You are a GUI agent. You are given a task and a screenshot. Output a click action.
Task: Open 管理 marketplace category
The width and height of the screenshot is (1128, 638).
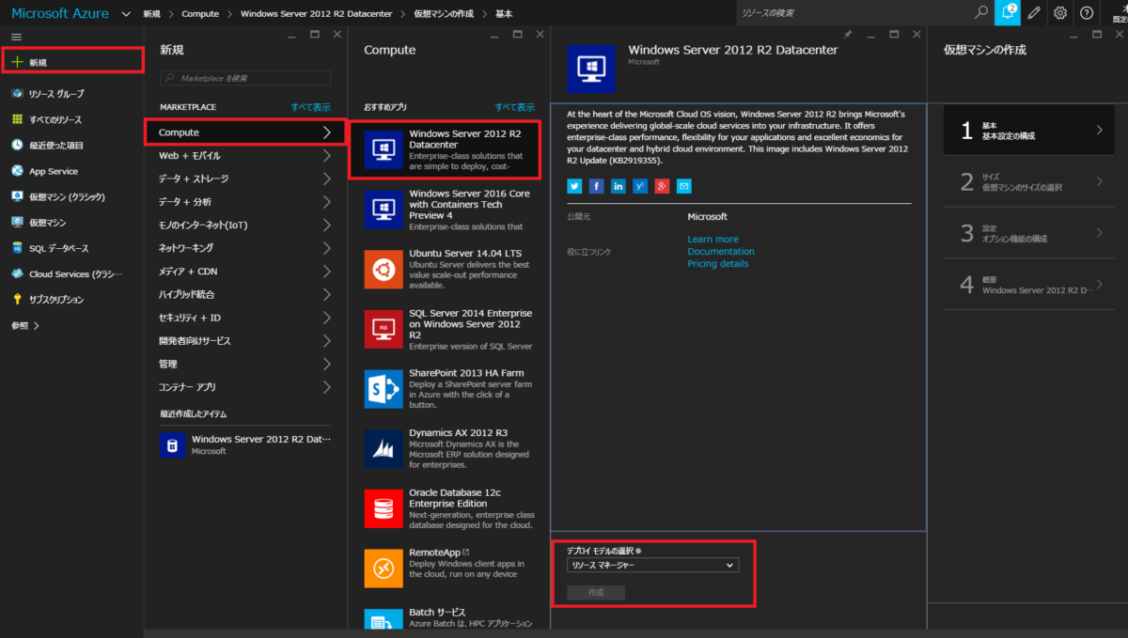(x=245, y=364)
